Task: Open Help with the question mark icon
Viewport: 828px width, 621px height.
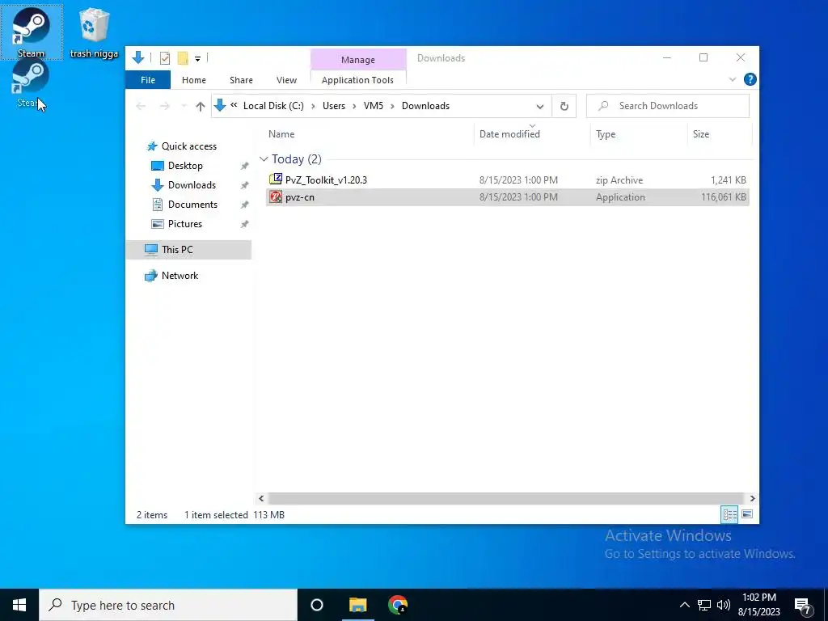Action: pos(750,80)
